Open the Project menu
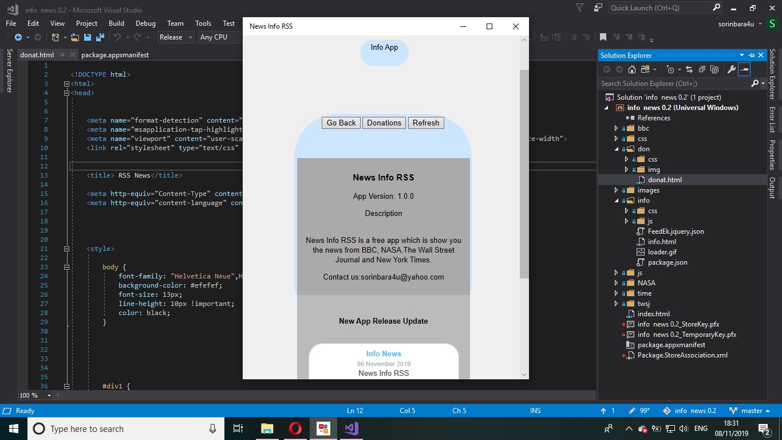782x440 pixels. (87, 23)
